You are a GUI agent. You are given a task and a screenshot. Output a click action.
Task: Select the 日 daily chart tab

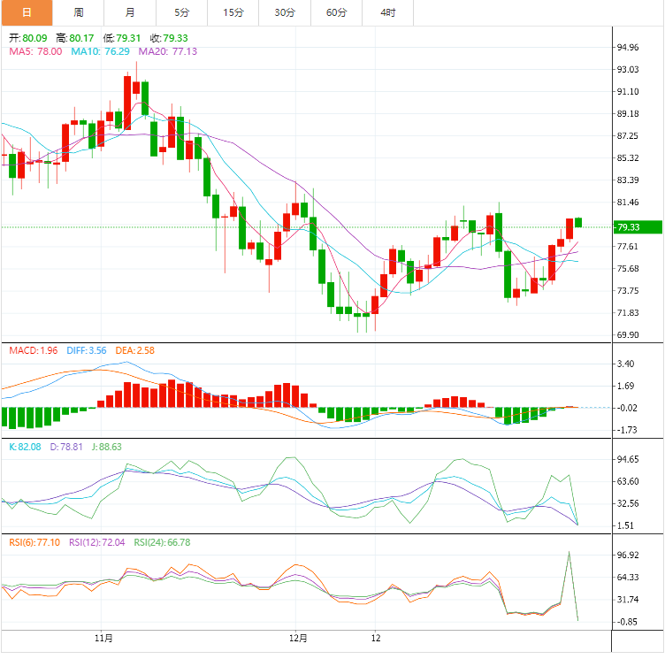tap(27, 12)
